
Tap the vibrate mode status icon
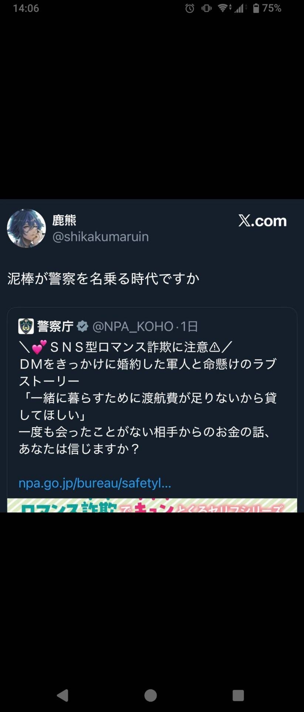pyautogui.click(x=206, y=8)
